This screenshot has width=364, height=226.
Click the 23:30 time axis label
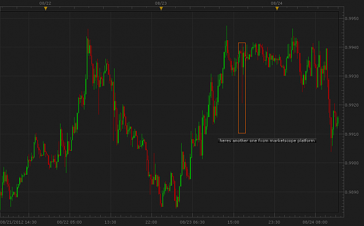point(274,223)
